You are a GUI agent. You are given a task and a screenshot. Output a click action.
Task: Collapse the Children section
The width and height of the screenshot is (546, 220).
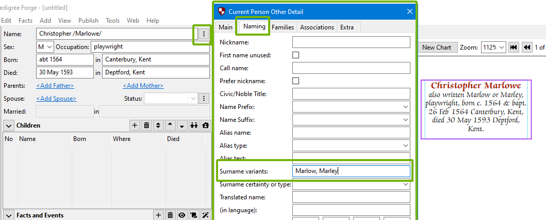9,125
